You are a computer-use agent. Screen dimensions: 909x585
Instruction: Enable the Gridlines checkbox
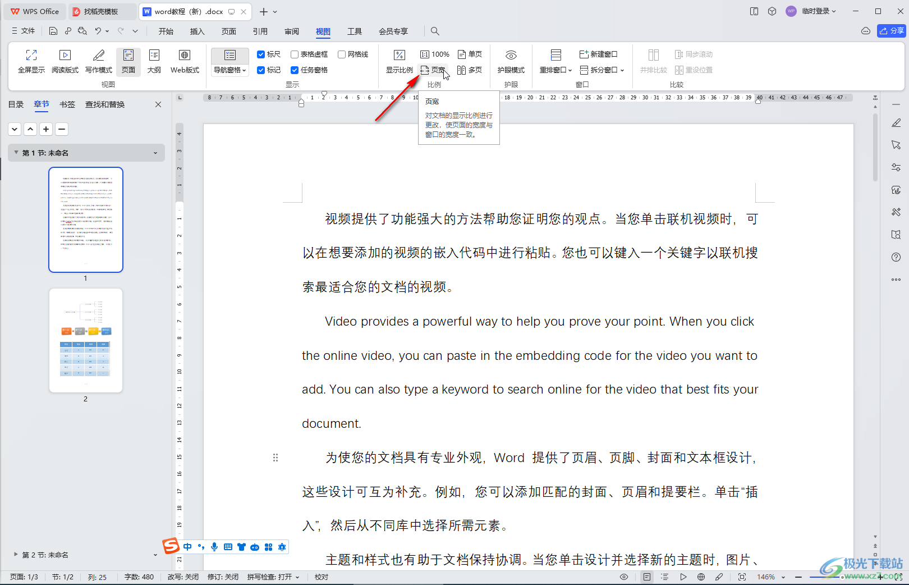[353, 54]
